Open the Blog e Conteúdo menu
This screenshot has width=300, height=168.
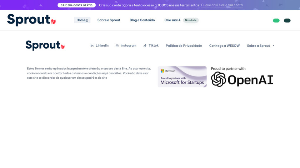[142, 20]
